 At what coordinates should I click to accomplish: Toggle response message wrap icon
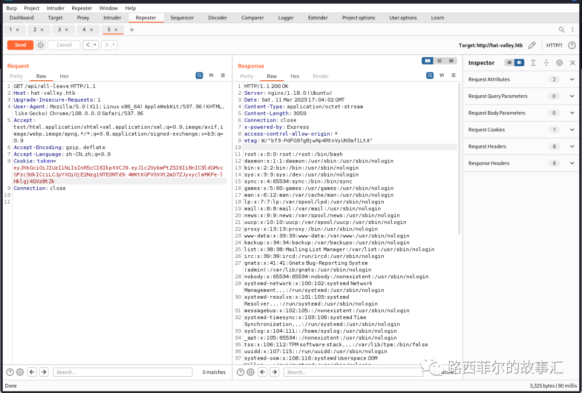[x=430, y=75]
